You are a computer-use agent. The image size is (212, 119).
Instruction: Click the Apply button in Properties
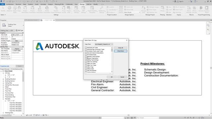pyautogui.click(x=20, y=66)
